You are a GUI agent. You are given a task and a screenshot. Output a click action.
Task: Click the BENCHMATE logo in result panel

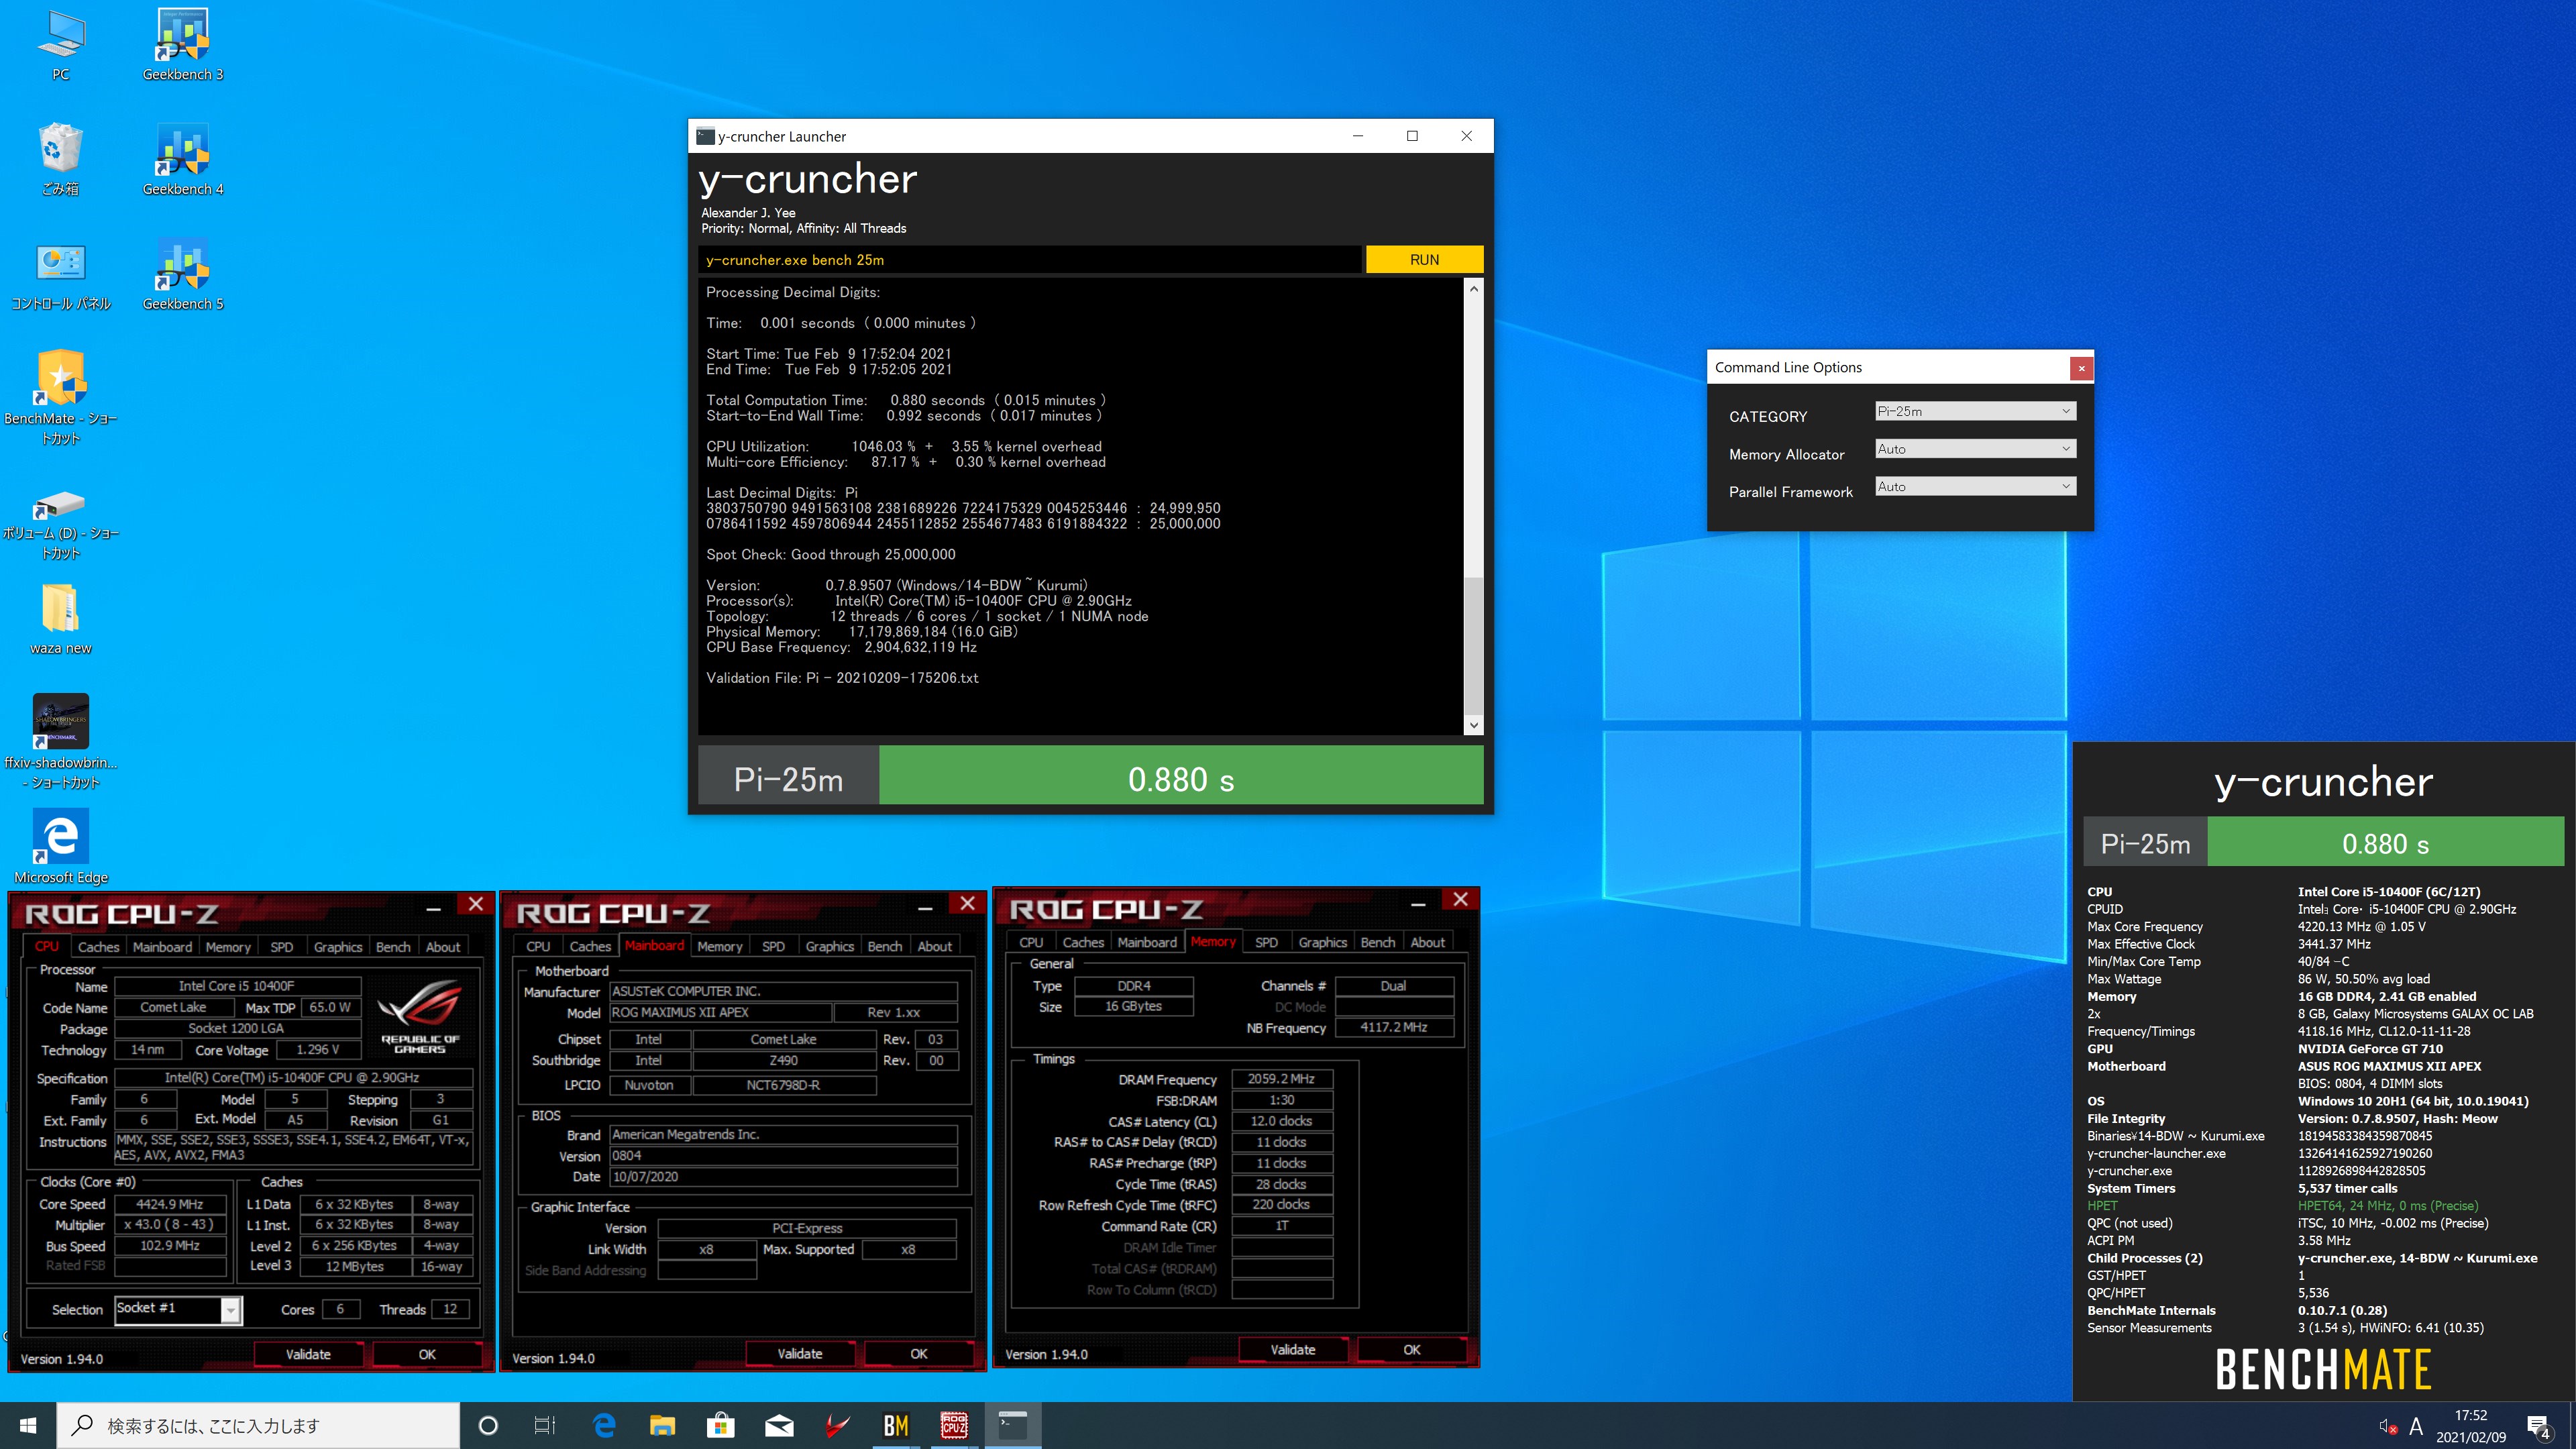(x=2323, y=1369)
